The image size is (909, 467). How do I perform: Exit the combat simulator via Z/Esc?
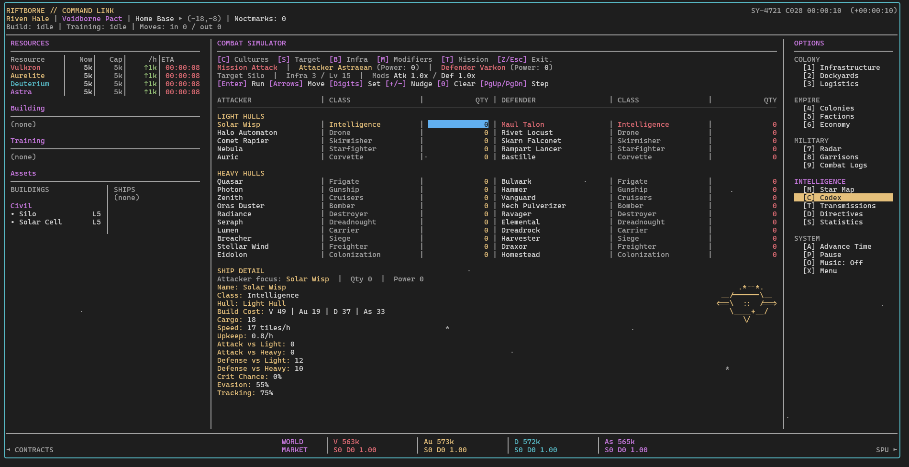[x=524, y=59]
